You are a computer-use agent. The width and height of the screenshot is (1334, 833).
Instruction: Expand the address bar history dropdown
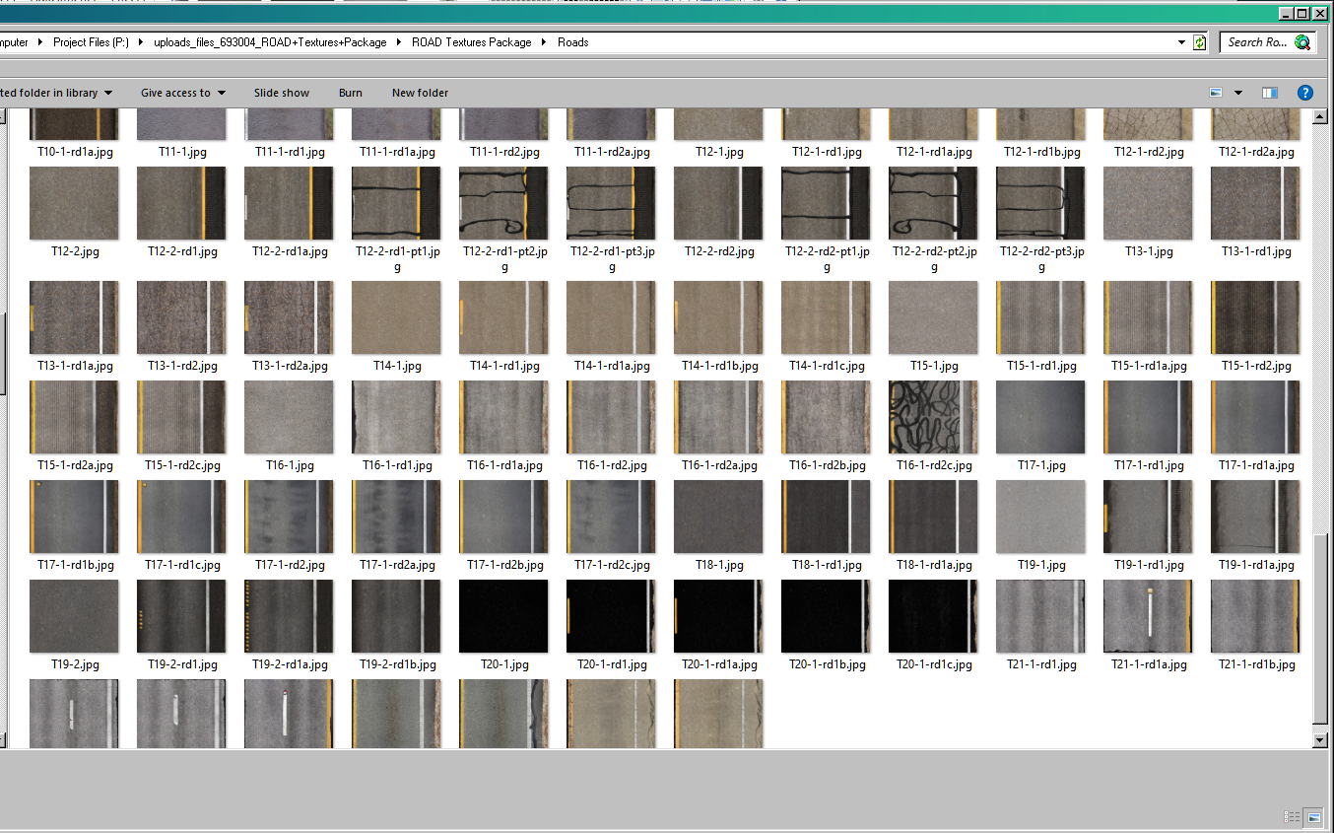pos(1182,42)
